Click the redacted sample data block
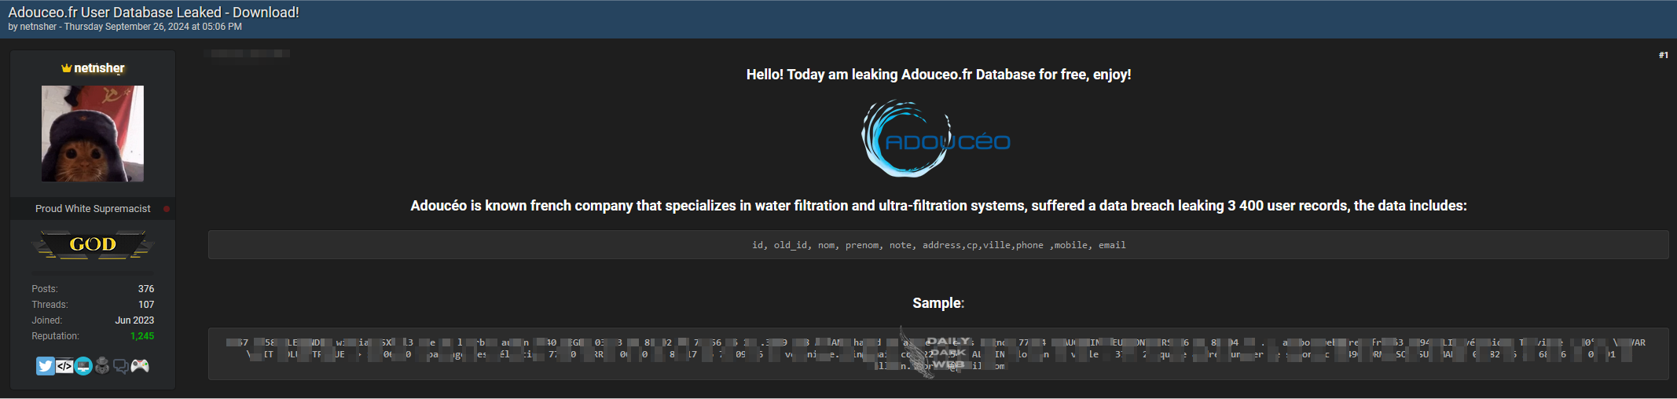Screen dimensions: 1677x399 pyautogui.click(x=938, y=354)
